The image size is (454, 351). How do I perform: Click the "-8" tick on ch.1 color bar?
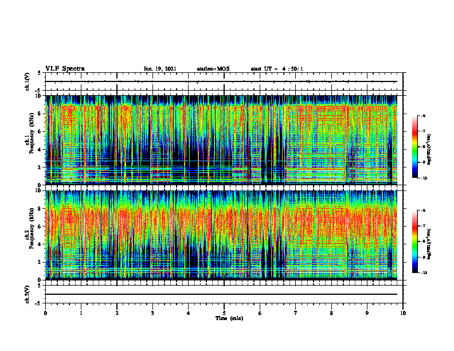(423, 147)
